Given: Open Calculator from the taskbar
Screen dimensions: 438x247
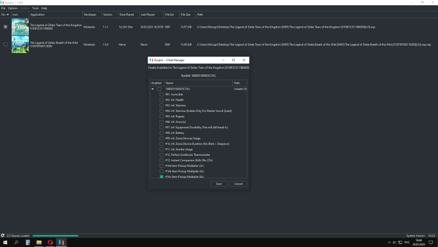Looking at the screenshot, I should tap(28, 242).
